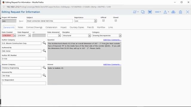Close the Firefox window
The height and width of the screenshot is (107, 191).
pos(188,2)
